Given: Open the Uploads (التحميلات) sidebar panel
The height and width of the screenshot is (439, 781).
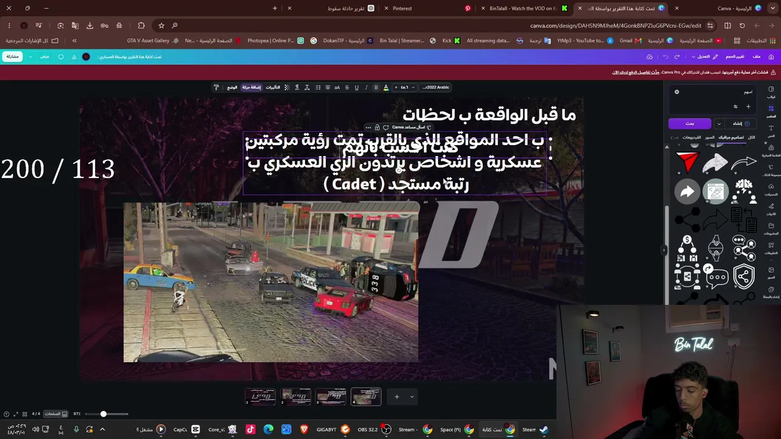Looking at the screenshot, I should click(x=771, y=189).
